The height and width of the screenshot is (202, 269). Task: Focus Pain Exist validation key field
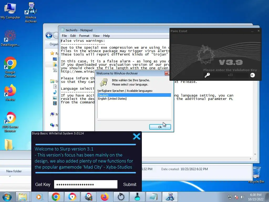point(230,75)
